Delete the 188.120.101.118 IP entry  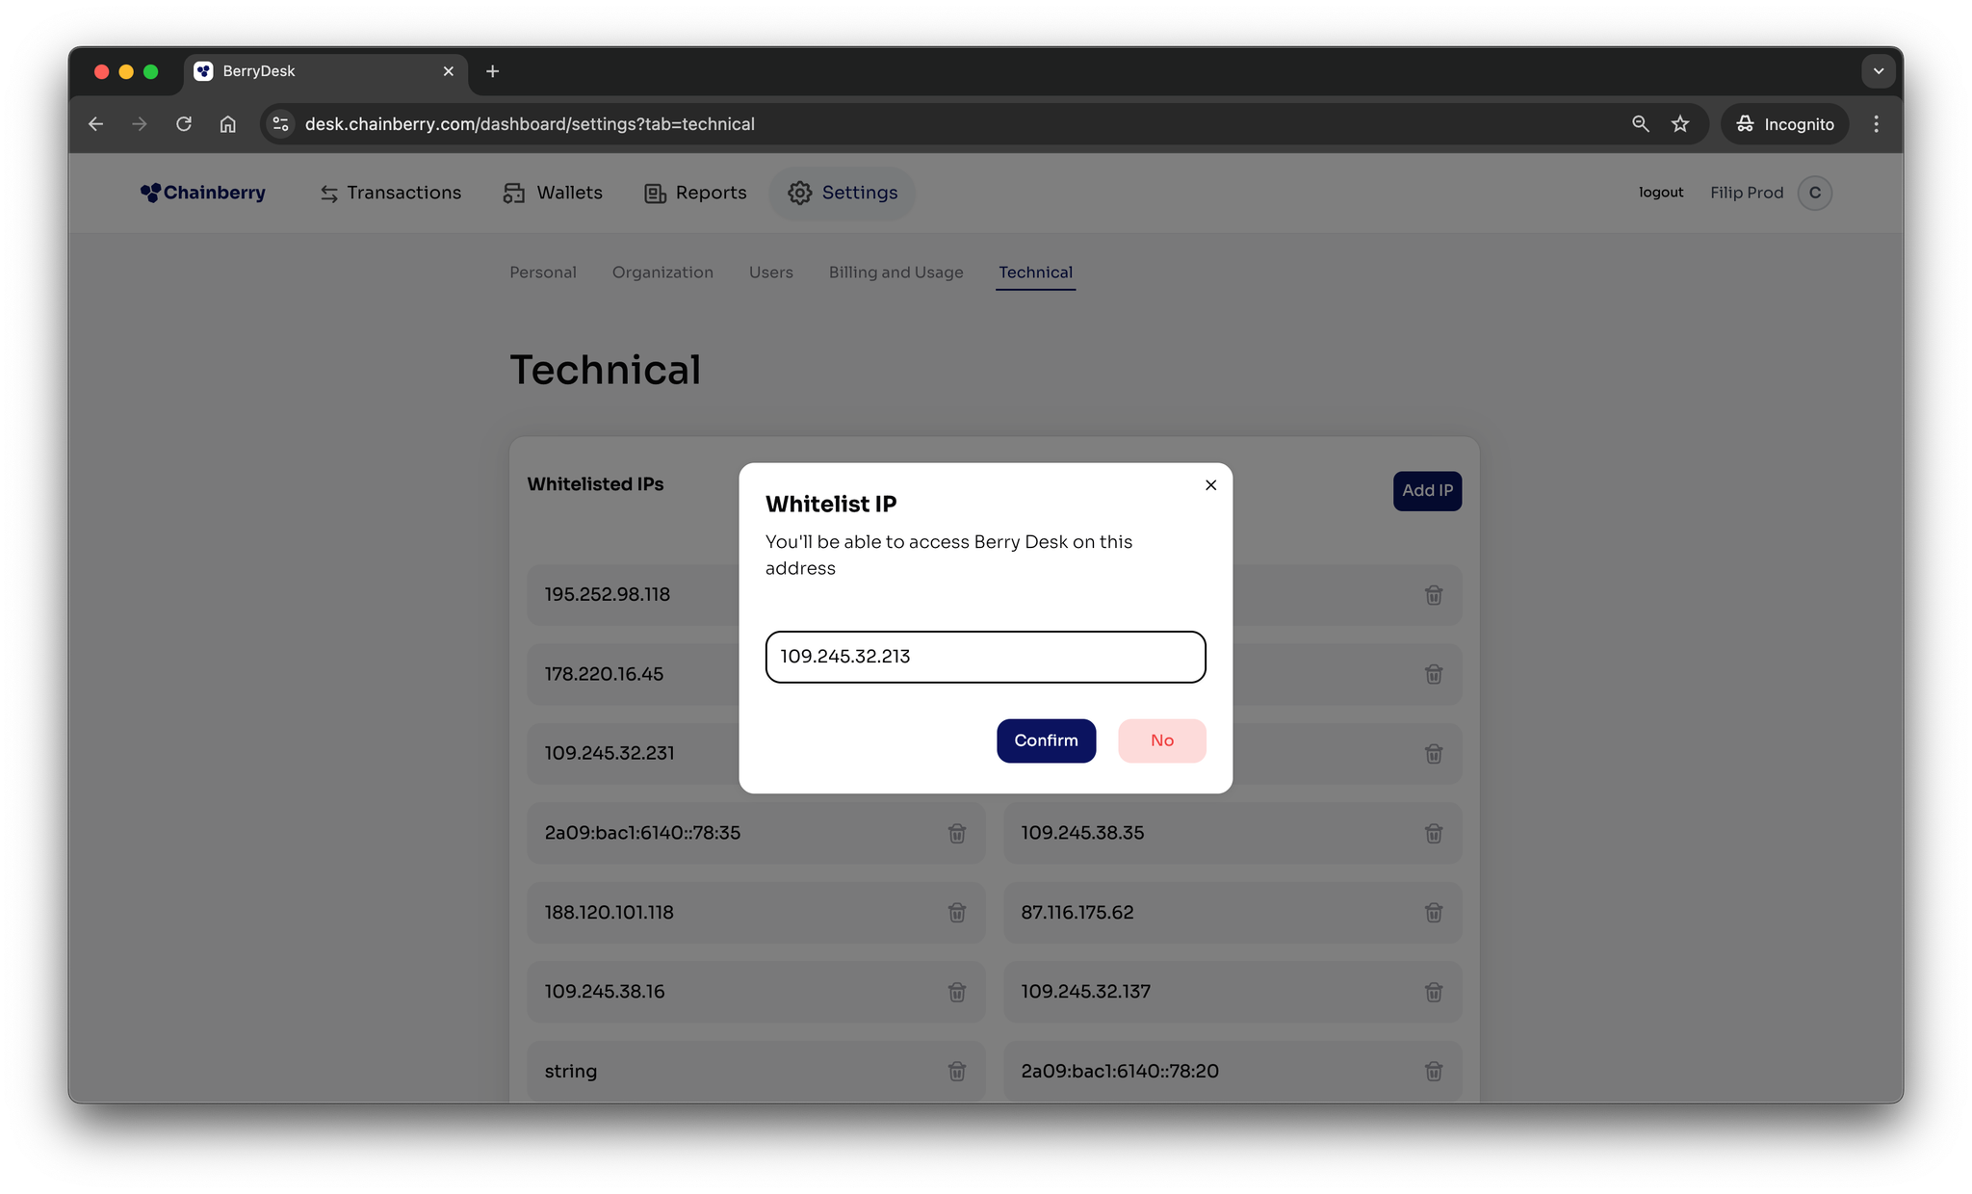coord(956,912)
